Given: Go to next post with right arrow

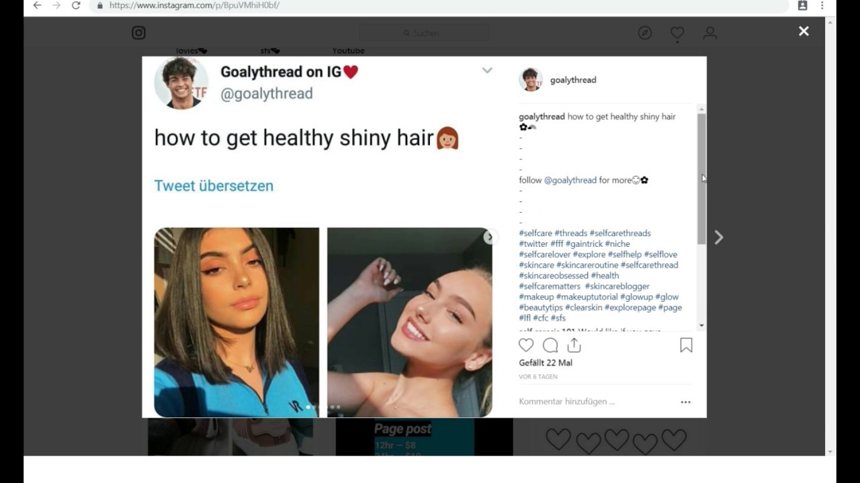Looking at the screenshot, I should (719, 237).
